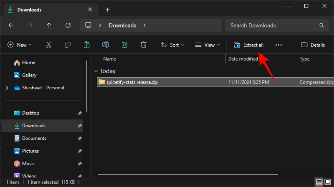The image size is (334, 187).
Task: Switch to details list view in status bar
Action: tap(319, 182)
